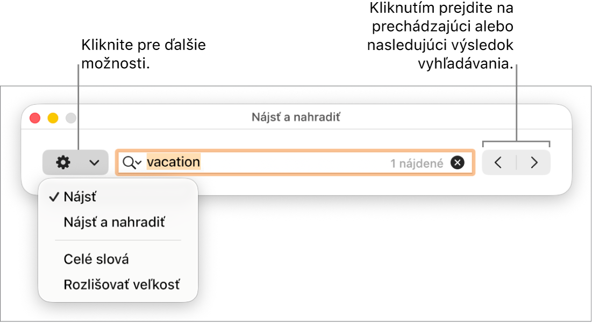This screenshot has height=323, width=592.
Task: Minimize the window using the yellow button
Action: [x=53, y=118]
